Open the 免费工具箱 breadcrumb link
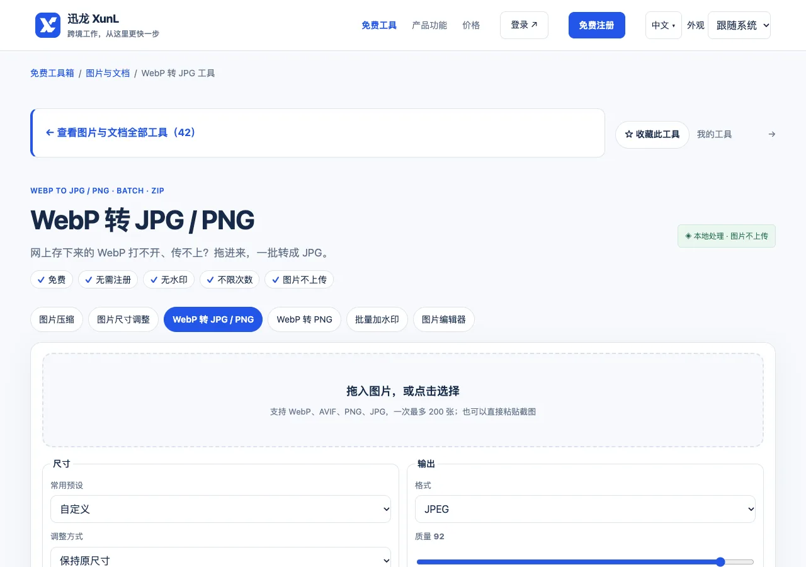The height and width of the screenshot is (567, 806). (x=52, y=73)
